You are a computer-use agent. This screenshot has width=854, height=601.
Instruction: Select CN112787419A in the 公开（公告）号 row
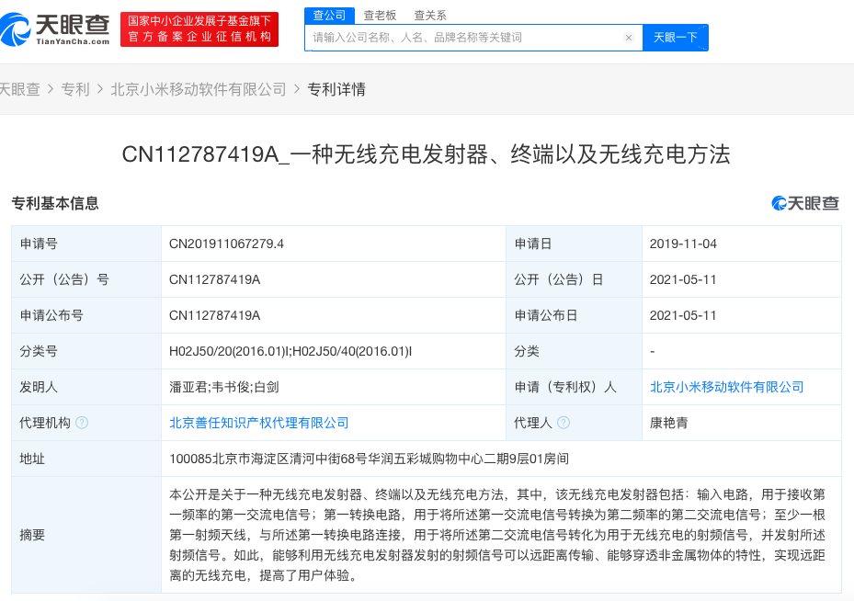[214, 279]
